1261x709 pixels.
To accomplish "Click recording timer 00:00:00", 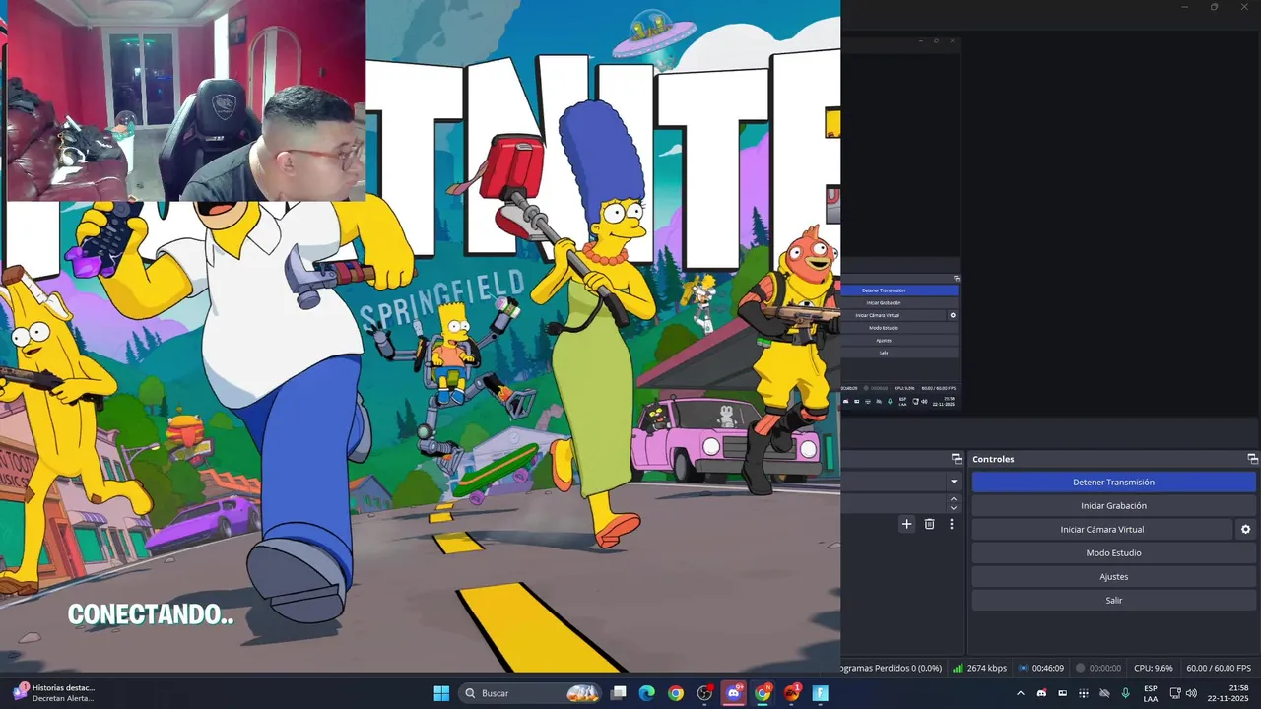I will pyautogui.click(x=1098, y=668).
